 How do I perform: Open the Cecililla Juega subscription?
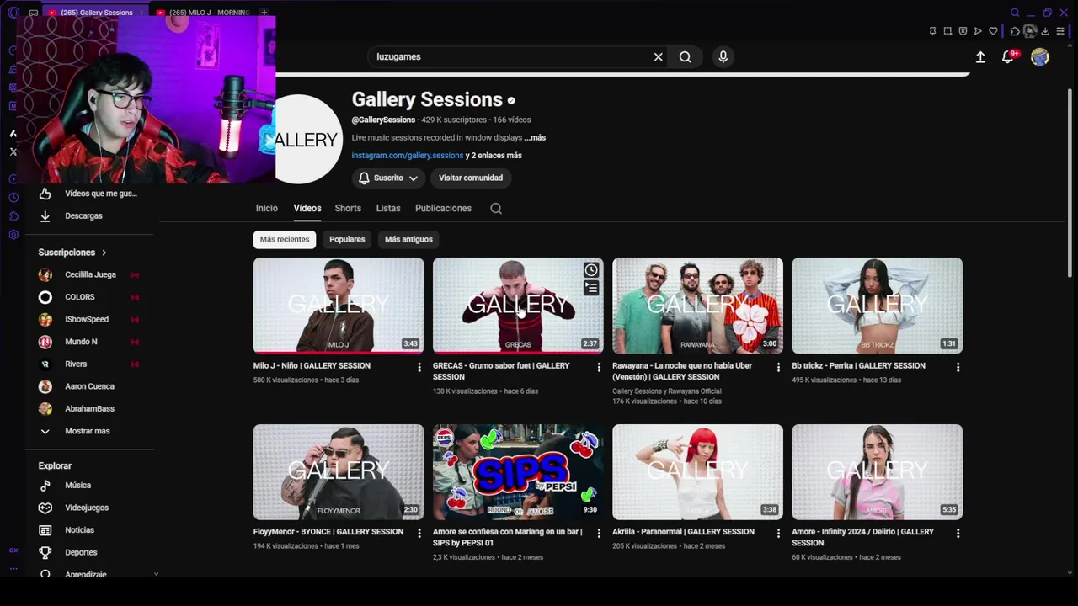[91, 274]
